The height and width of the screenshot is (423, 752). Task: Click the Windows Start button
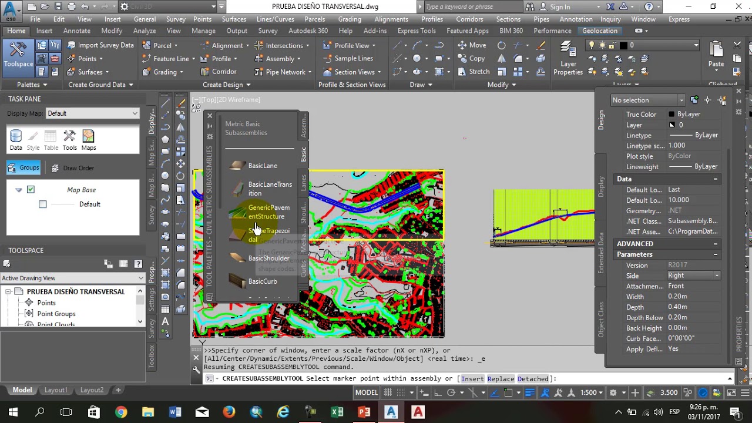[x=13, y=412]
